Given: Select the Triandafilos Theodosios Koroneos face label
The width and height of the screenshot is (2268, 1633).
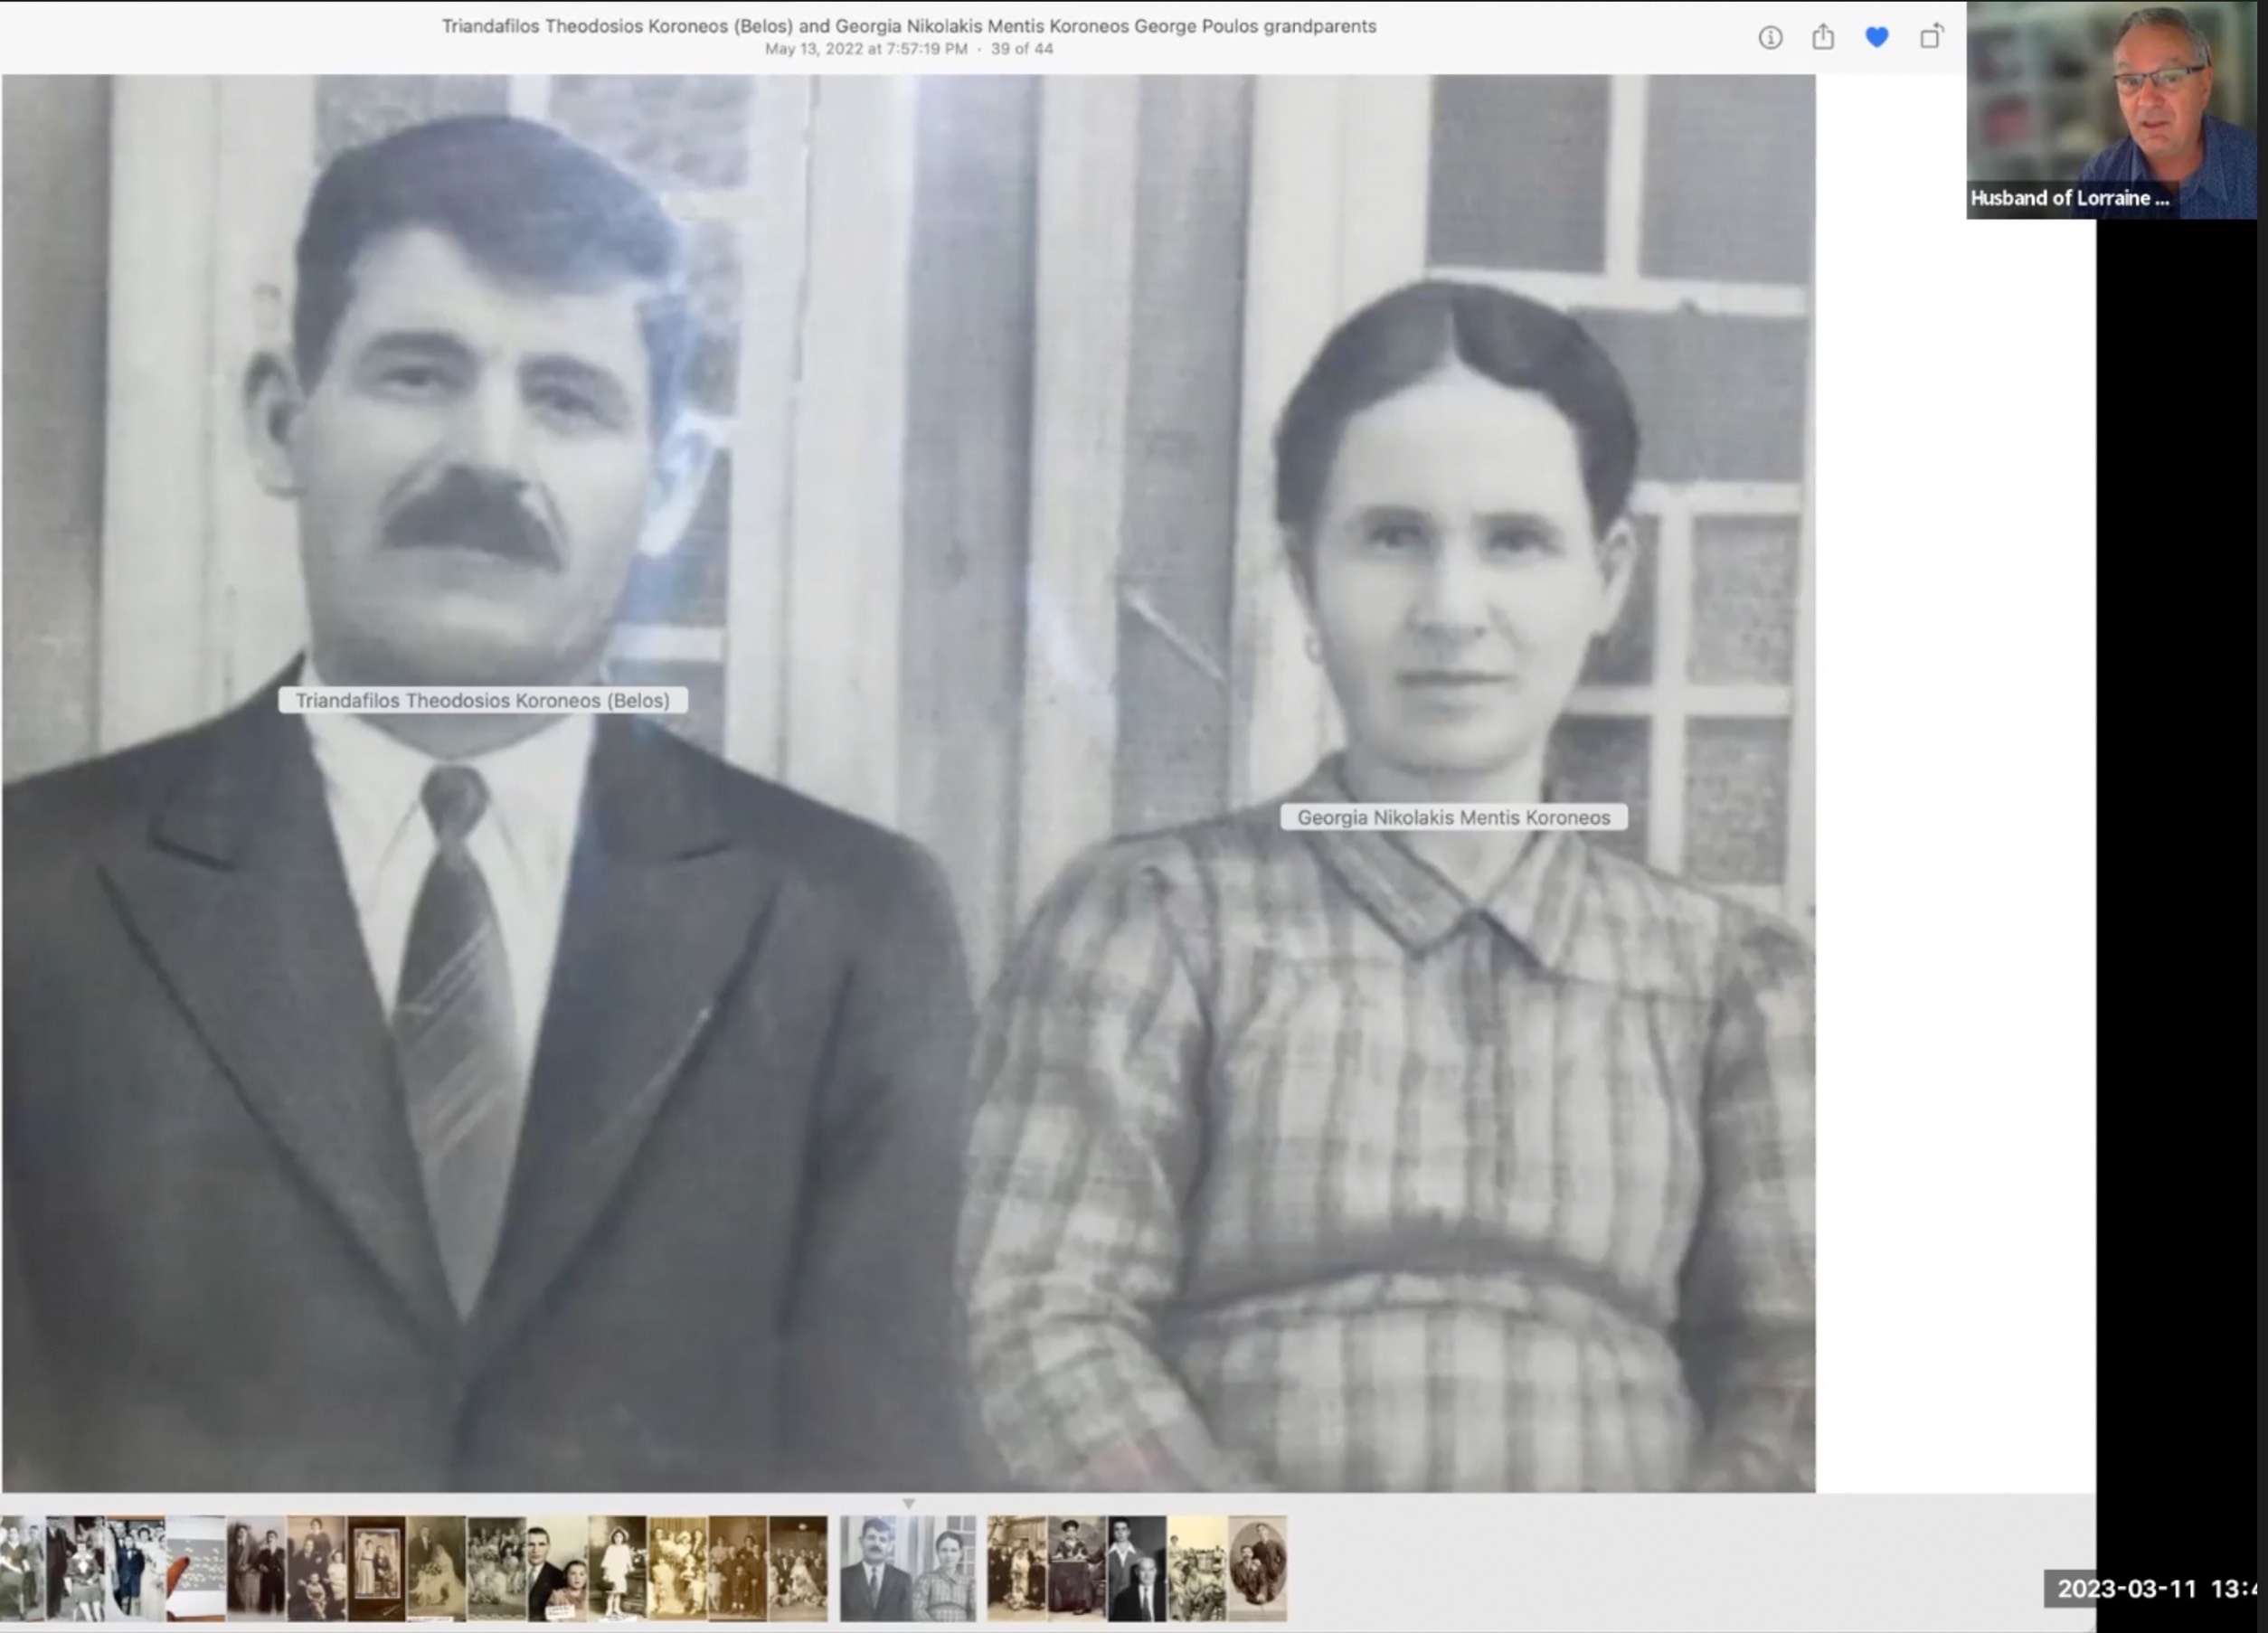Looking at the screenshot, I should pyautogui.click(x=482, y=700).
